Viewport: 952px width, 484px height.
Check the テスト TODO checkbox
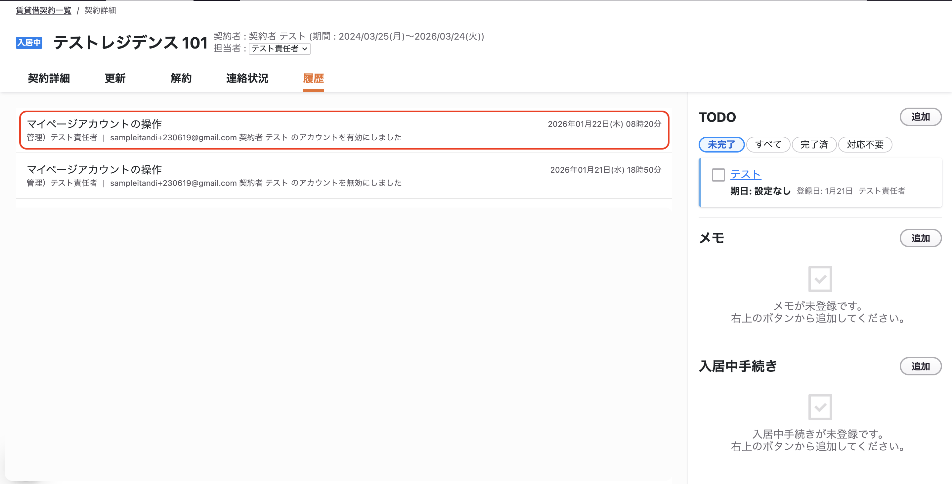click(718, 175)
